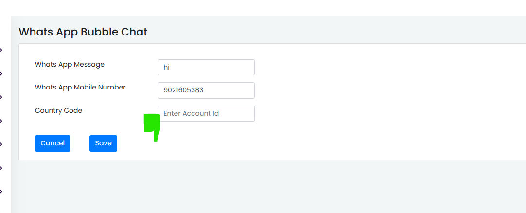
Task: Focus the Whats App Message field containing hi
Action: click(x=206, y=68)
